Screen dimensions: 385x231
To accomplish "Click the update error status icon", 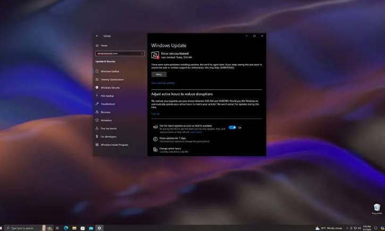I will tap(155, 55).
